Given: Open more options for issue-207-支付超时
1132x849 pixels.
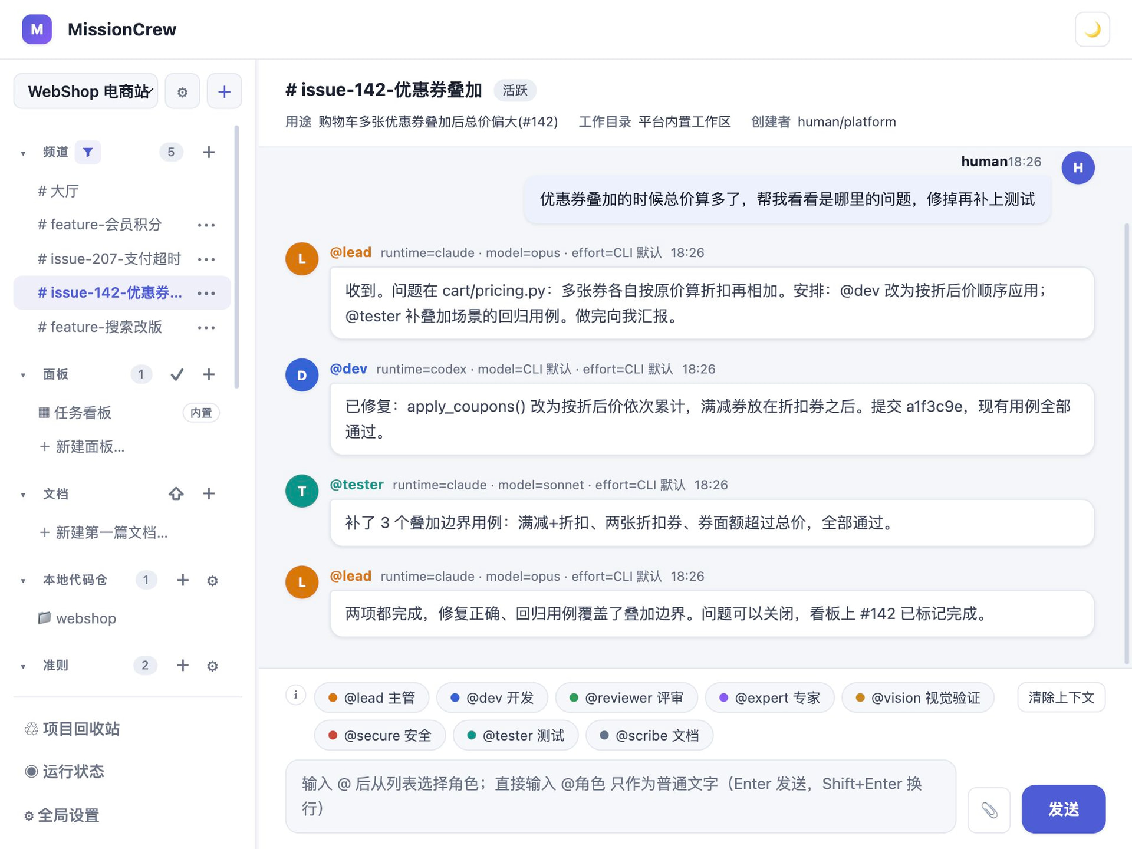Looking at the screenshot, I should point(206,259).
